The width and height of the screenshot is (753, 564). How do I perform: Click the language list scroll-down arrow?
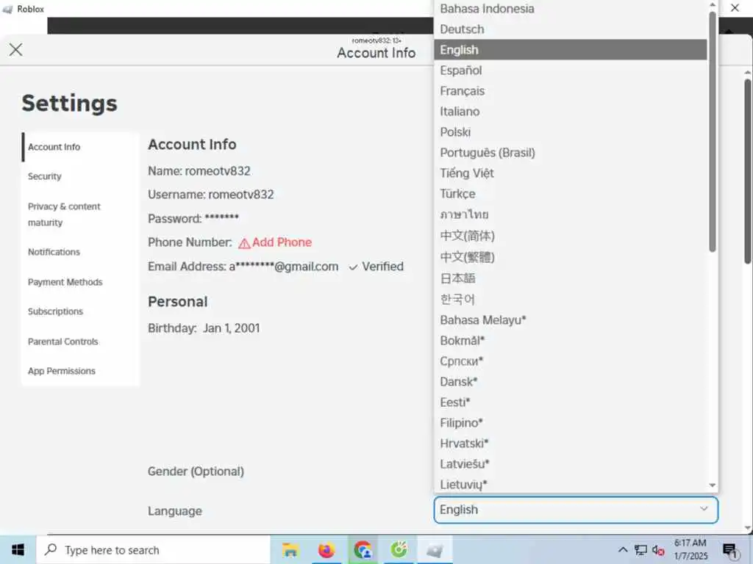tap(712, 485)
